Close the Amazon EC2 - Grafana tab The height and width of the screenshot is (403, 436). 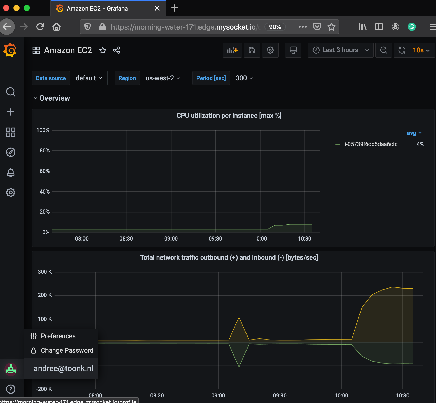tap(157, 8)
